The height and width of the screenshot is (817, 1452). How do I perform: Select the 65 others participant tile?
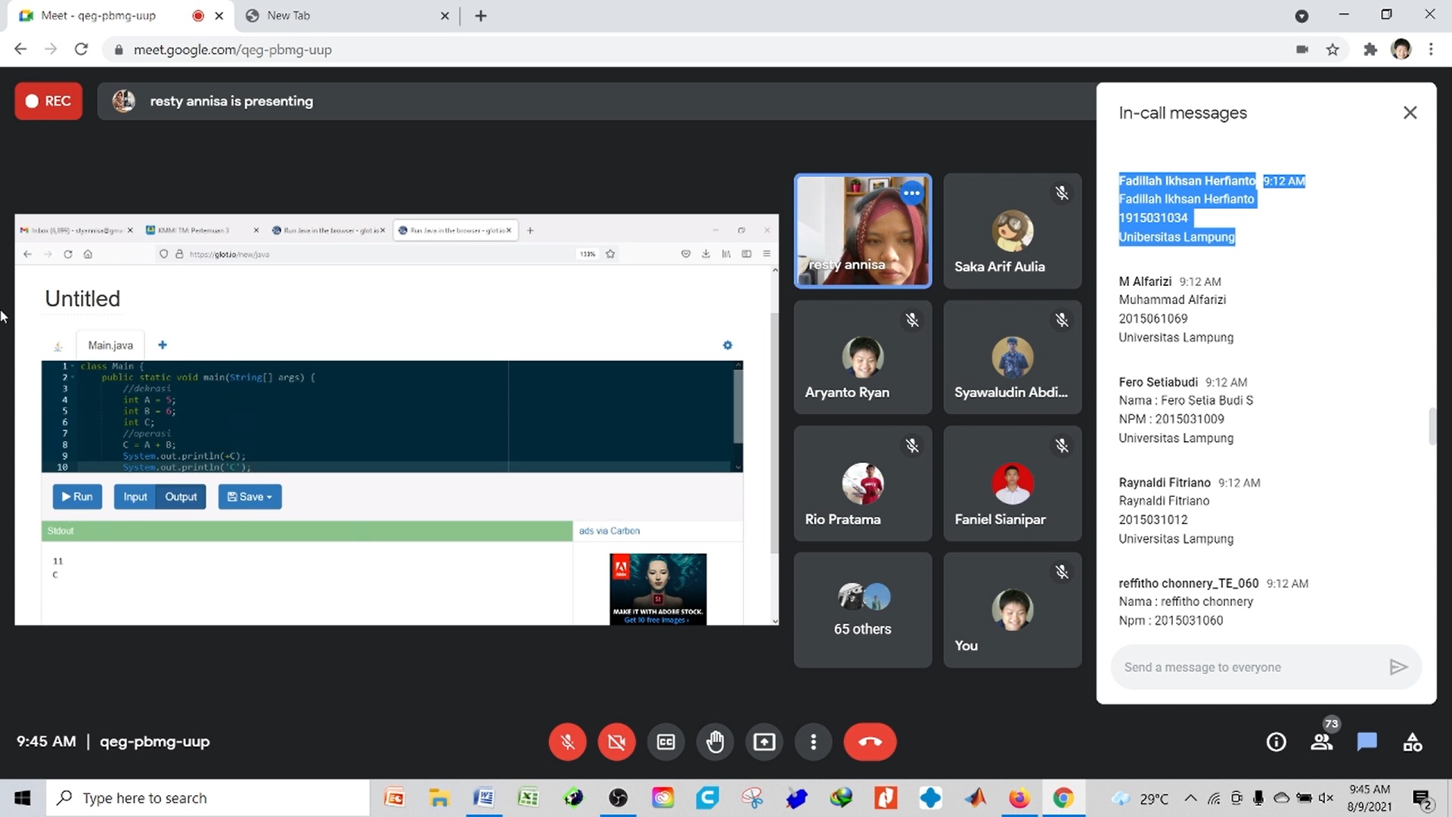[x=862, y=610]
